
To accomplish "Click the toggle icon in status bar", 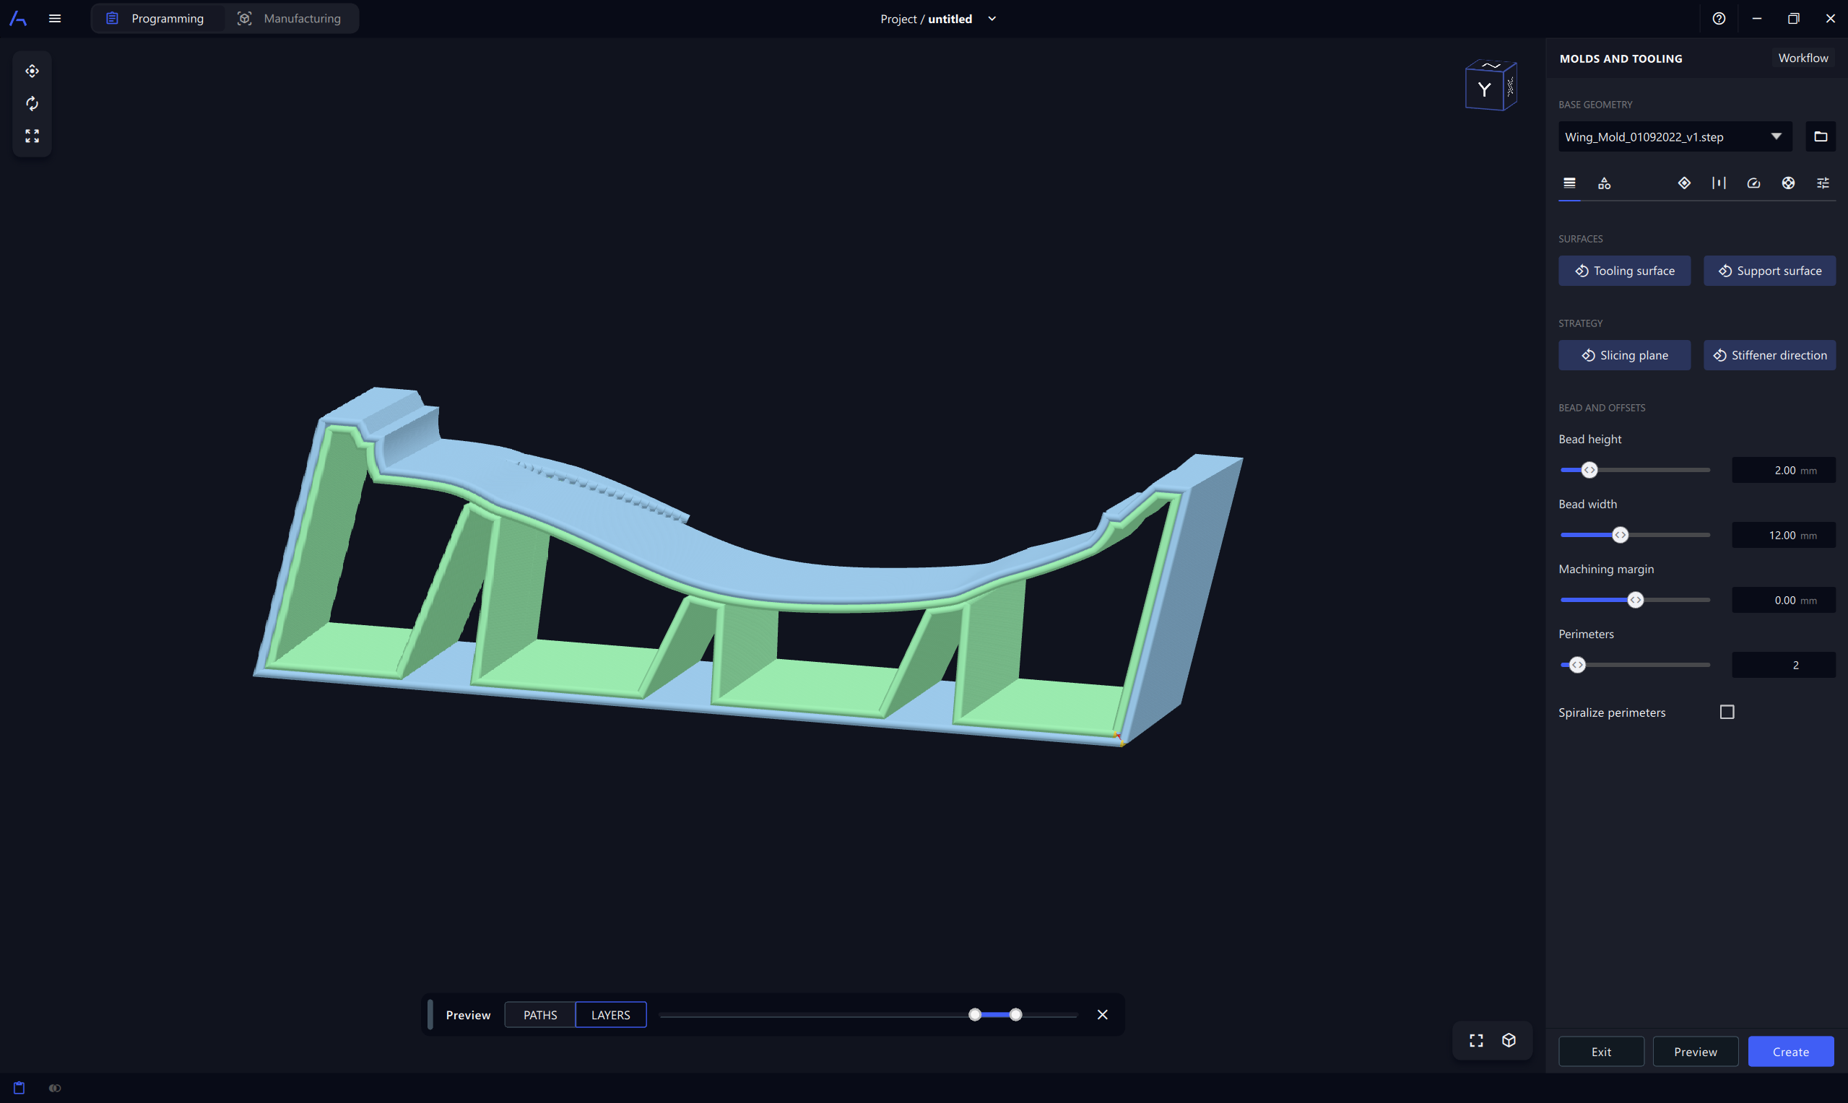I will click(x=55, y=1088).
